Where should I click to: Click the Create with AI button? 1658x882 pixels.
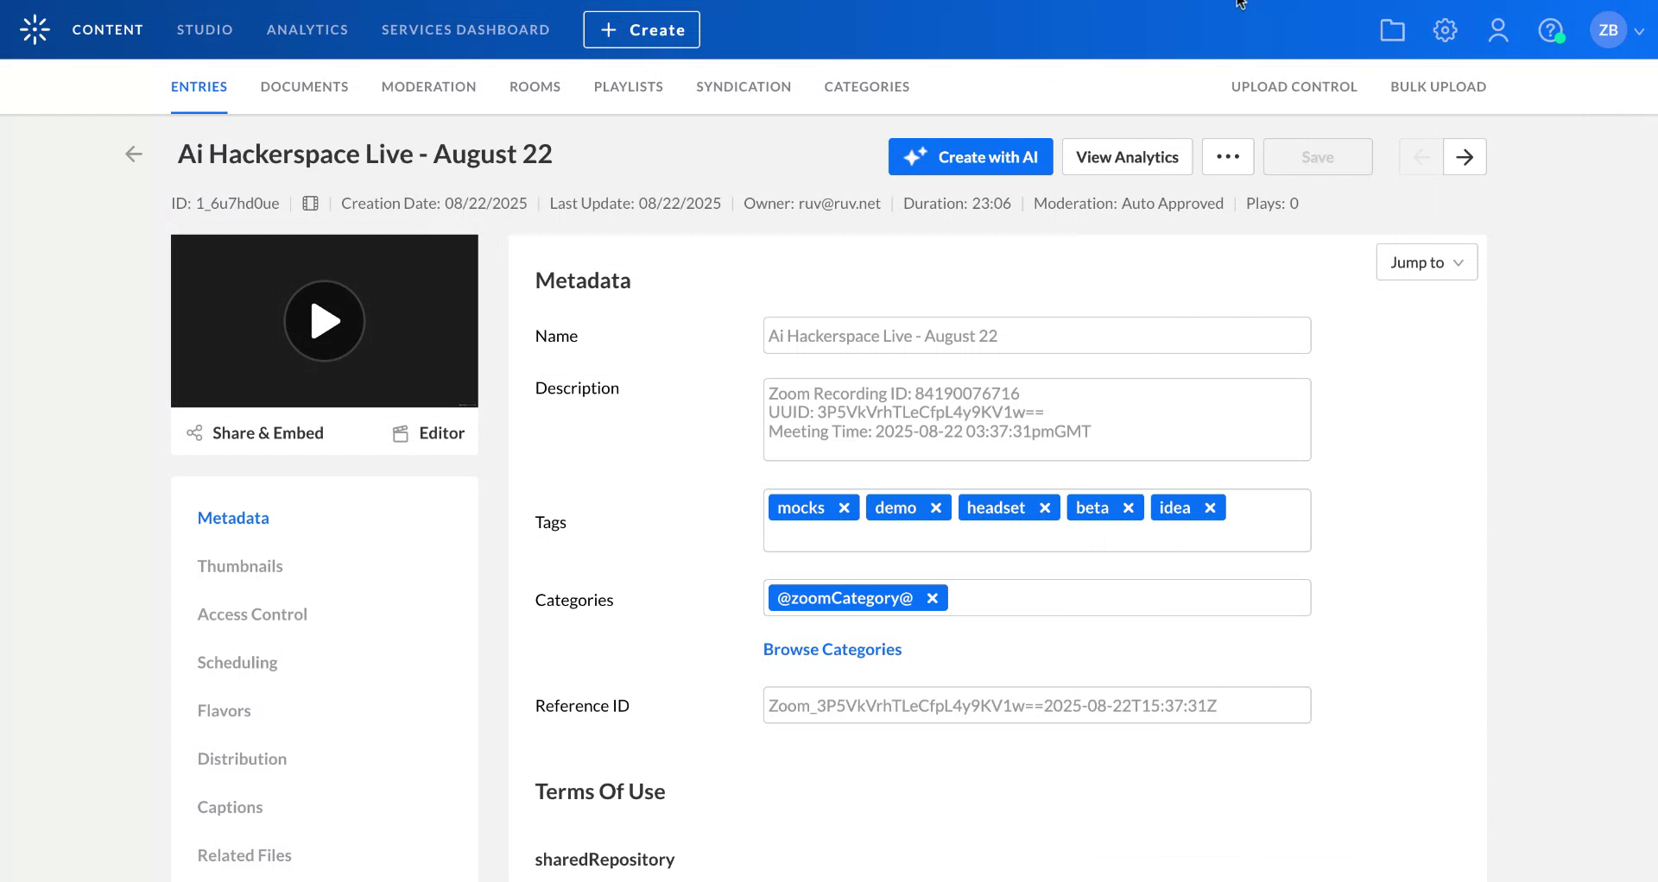click(x=970, y=156)
